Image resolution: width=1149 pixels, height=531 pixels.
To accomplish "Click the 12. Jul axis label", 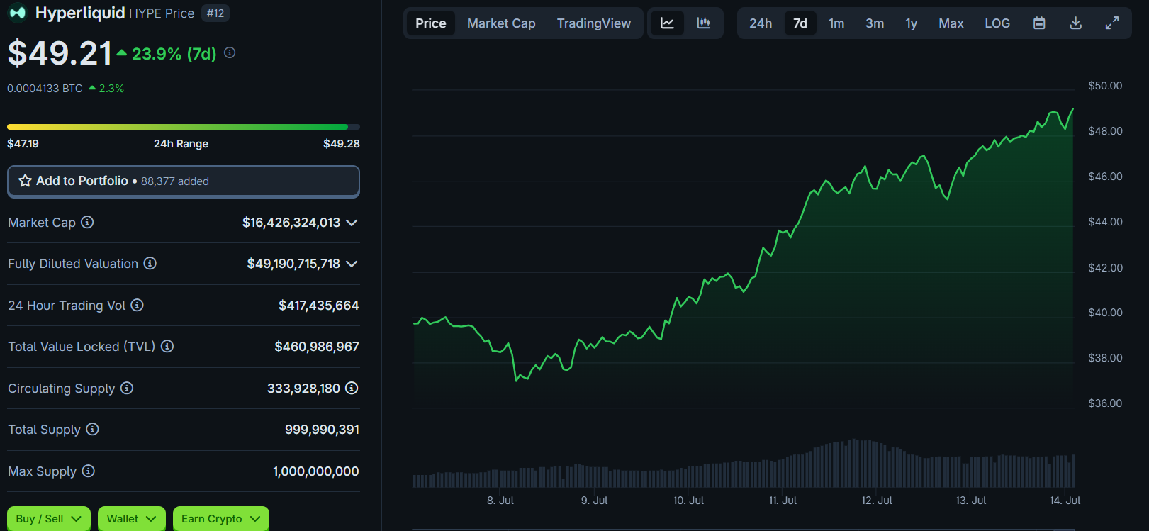I will [x=877, y=501].
